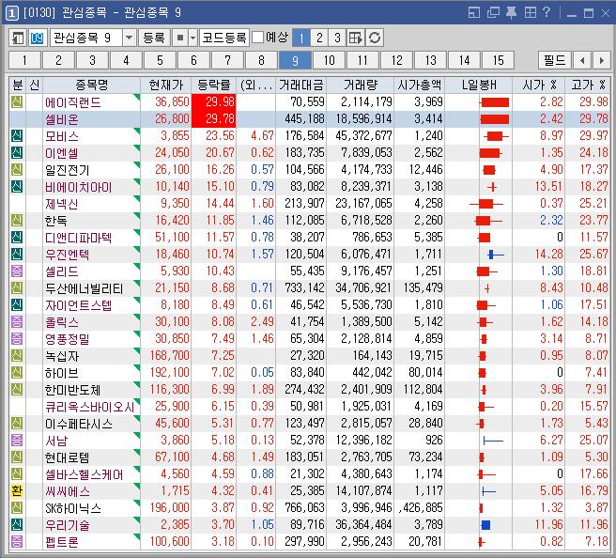Viewport: 616px width, 558px height.
Task: Click the window number 1 icon in title bar
Action: click(x=12, y=13)
